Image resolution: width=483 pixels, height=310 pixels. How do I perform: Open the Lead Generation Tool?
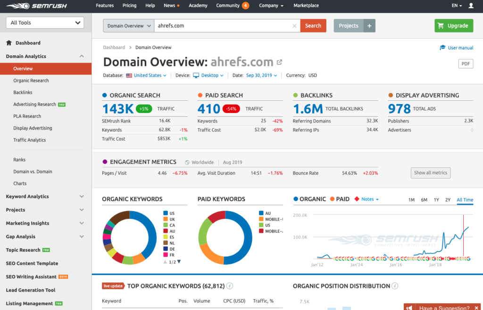(x=31, y=290)
